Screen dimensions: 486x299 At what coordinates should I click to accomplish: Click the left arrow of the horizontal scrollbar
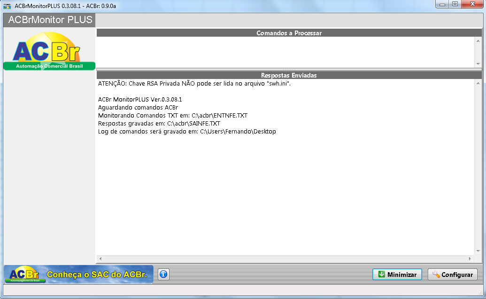coord(100,259)
